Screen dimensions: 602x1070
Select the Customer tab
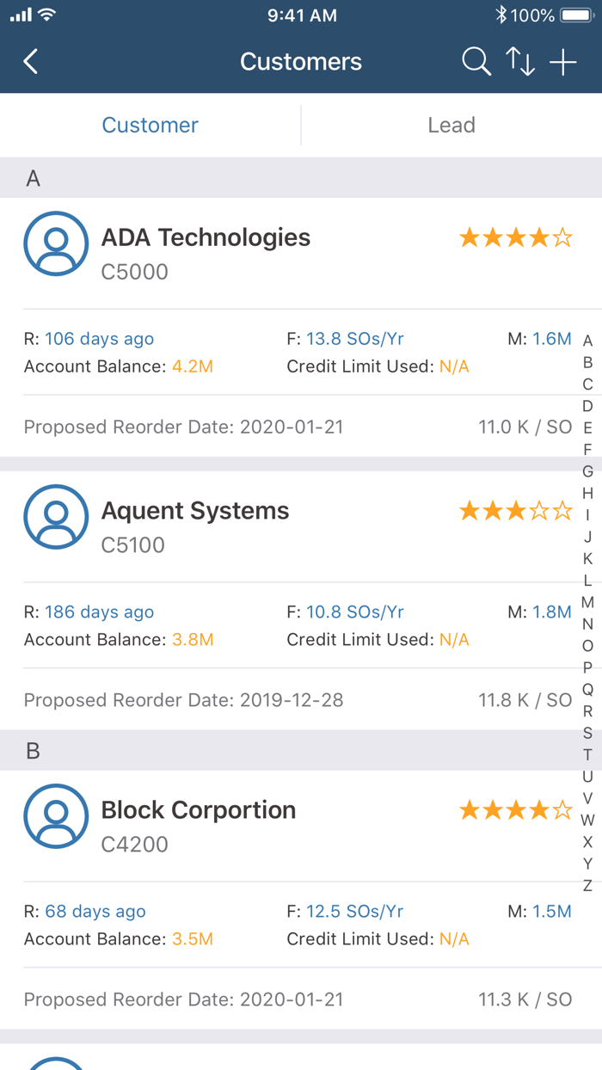[x=150, y=126]
